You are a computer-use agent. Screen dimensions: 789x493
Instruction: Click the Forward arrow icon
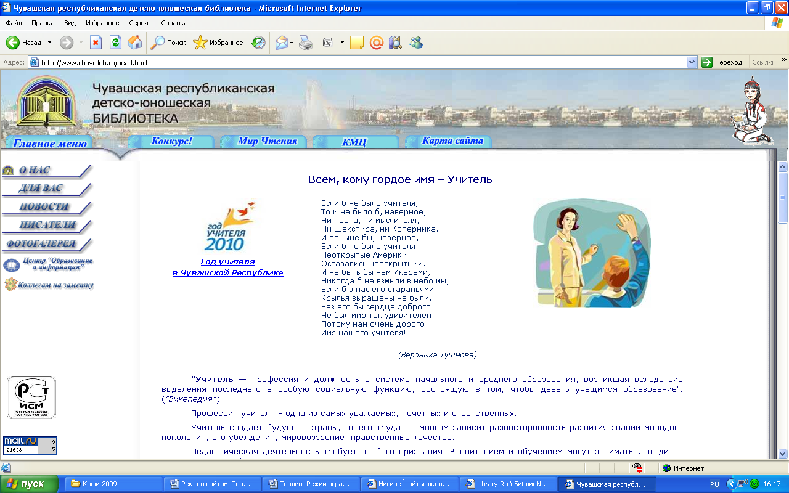[66, 43]
